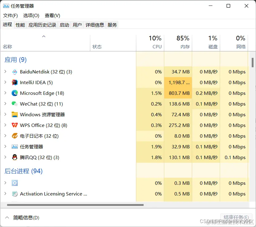256x227 pixels.
Task: Click the 电子日记本 app icon
Action: pyautogui.click(x=14, y=136)
